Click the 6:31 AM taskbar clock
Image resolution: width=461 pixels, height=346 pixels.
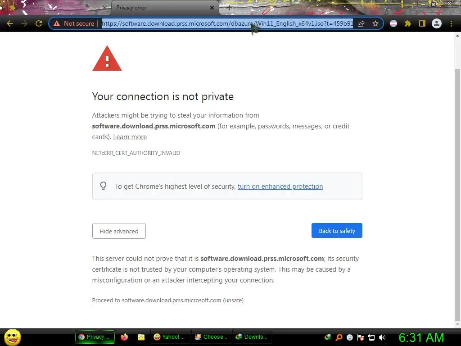pos(421,337)
